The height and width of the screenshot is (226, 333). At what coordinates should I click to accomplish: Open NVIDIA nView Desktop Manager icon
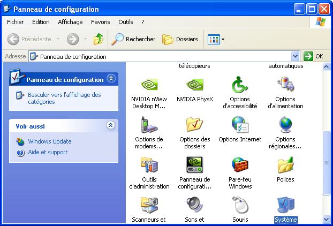[x=149, y=85]
